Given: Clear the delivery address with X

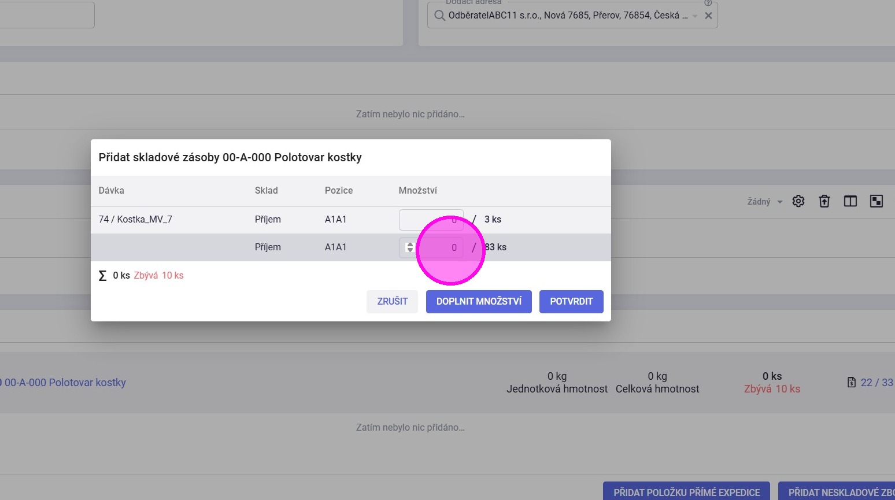Looking at the screenshot, I should coord(708,16).
